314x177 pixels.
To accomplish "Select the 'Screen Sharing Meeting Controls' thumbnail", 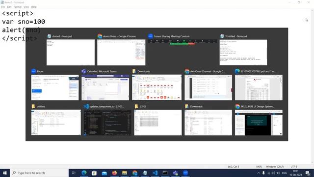I will (183, 42).
